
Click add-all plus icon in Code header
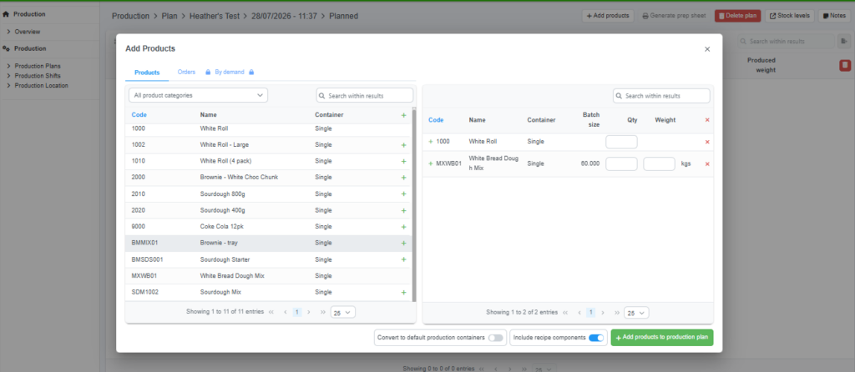pyautogui.click(x=403, y=115)
